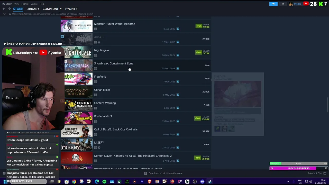The image size is (329, 185).
Task: Click the Borderlands 3 thumbnail
Action: tap(78, 118)
